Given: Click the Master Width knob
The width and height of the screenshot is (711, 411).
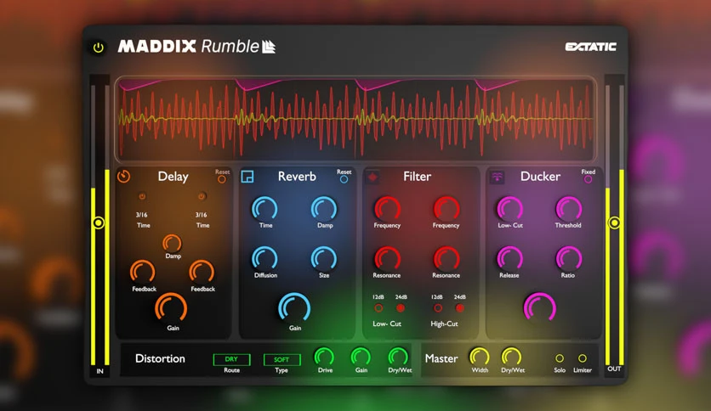Looking at the screenshot, I should click(x=480, y=357).
